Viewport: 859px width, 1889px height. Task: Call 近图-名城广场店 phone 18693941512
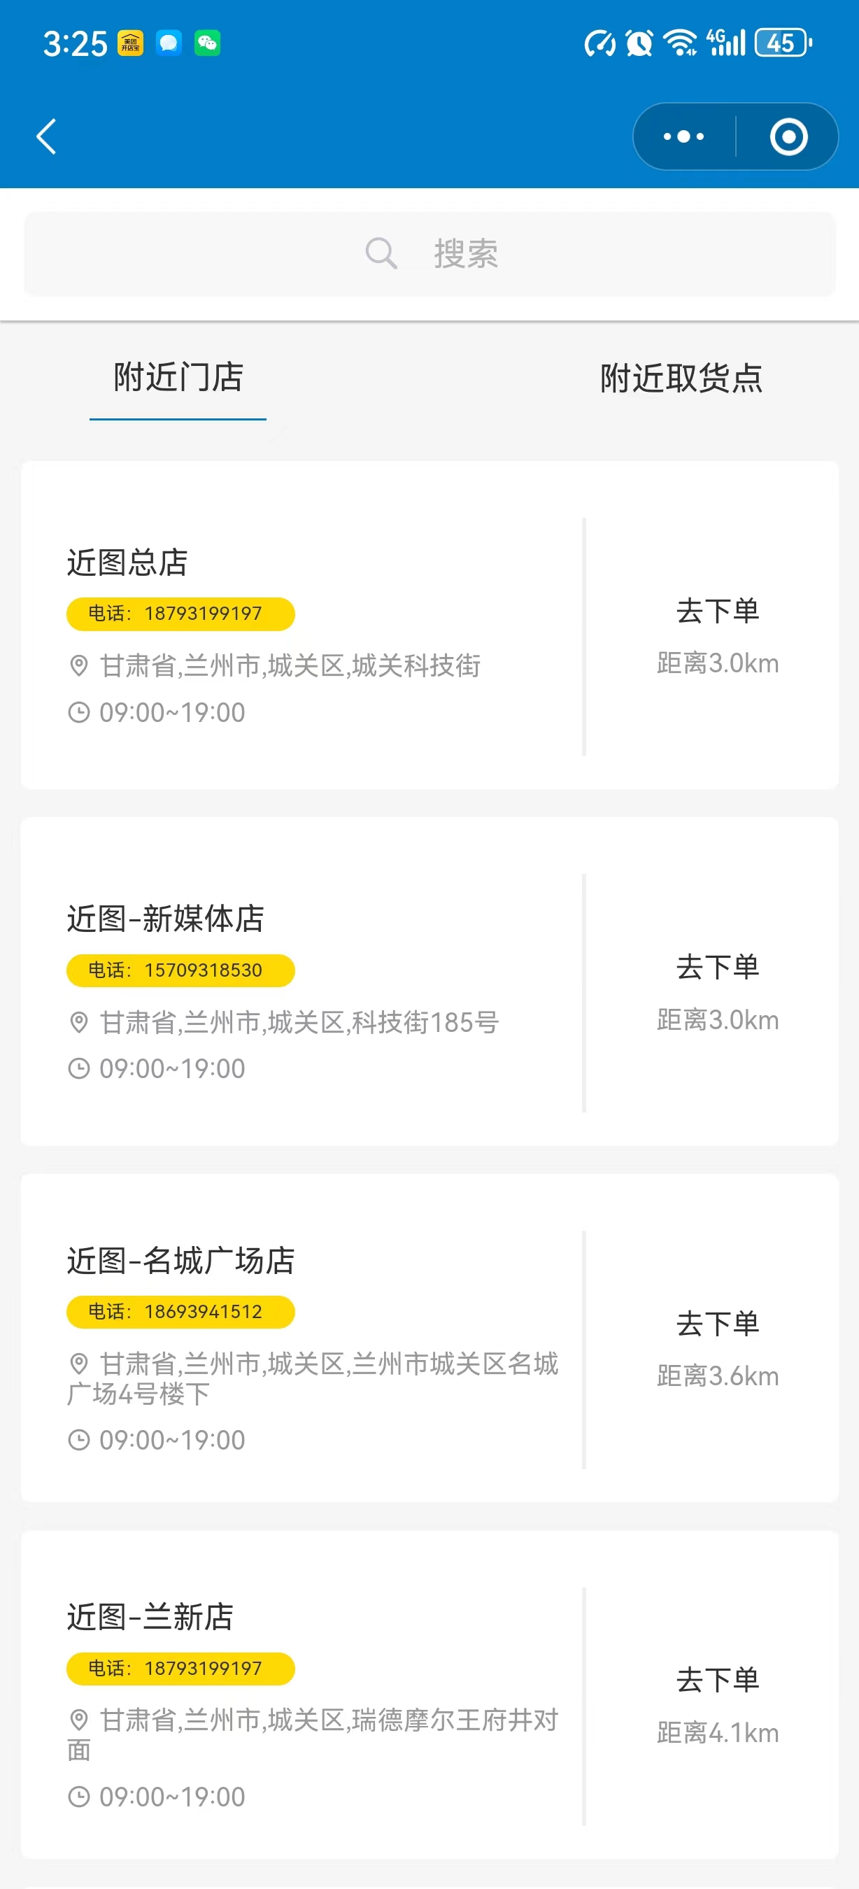tap(180, 1312)
